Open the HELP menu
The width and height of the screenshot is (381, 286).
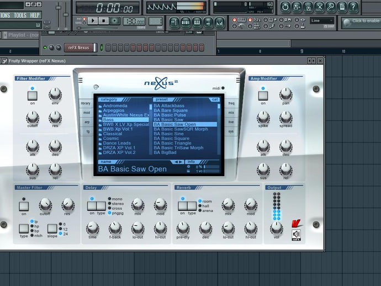click(x=35, y=15)
